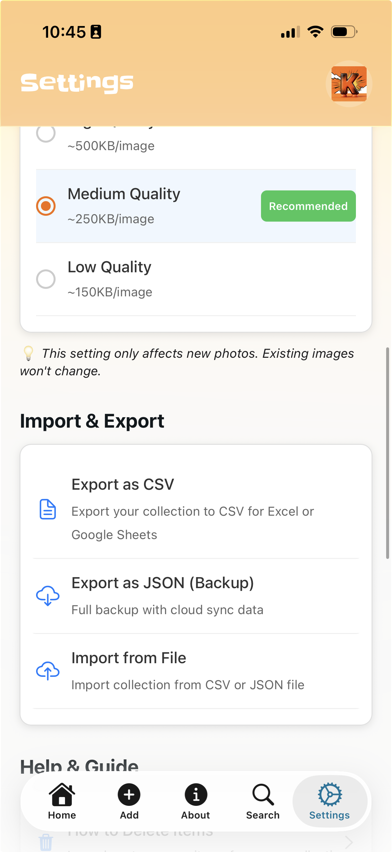Click the cloud download icon for JSON export
The height and width of the screenshot is (852, 392).
coord(48,595)
